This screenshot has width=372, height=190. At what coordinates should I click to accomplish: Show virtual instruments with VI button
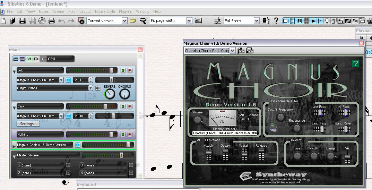click(29, 59)
